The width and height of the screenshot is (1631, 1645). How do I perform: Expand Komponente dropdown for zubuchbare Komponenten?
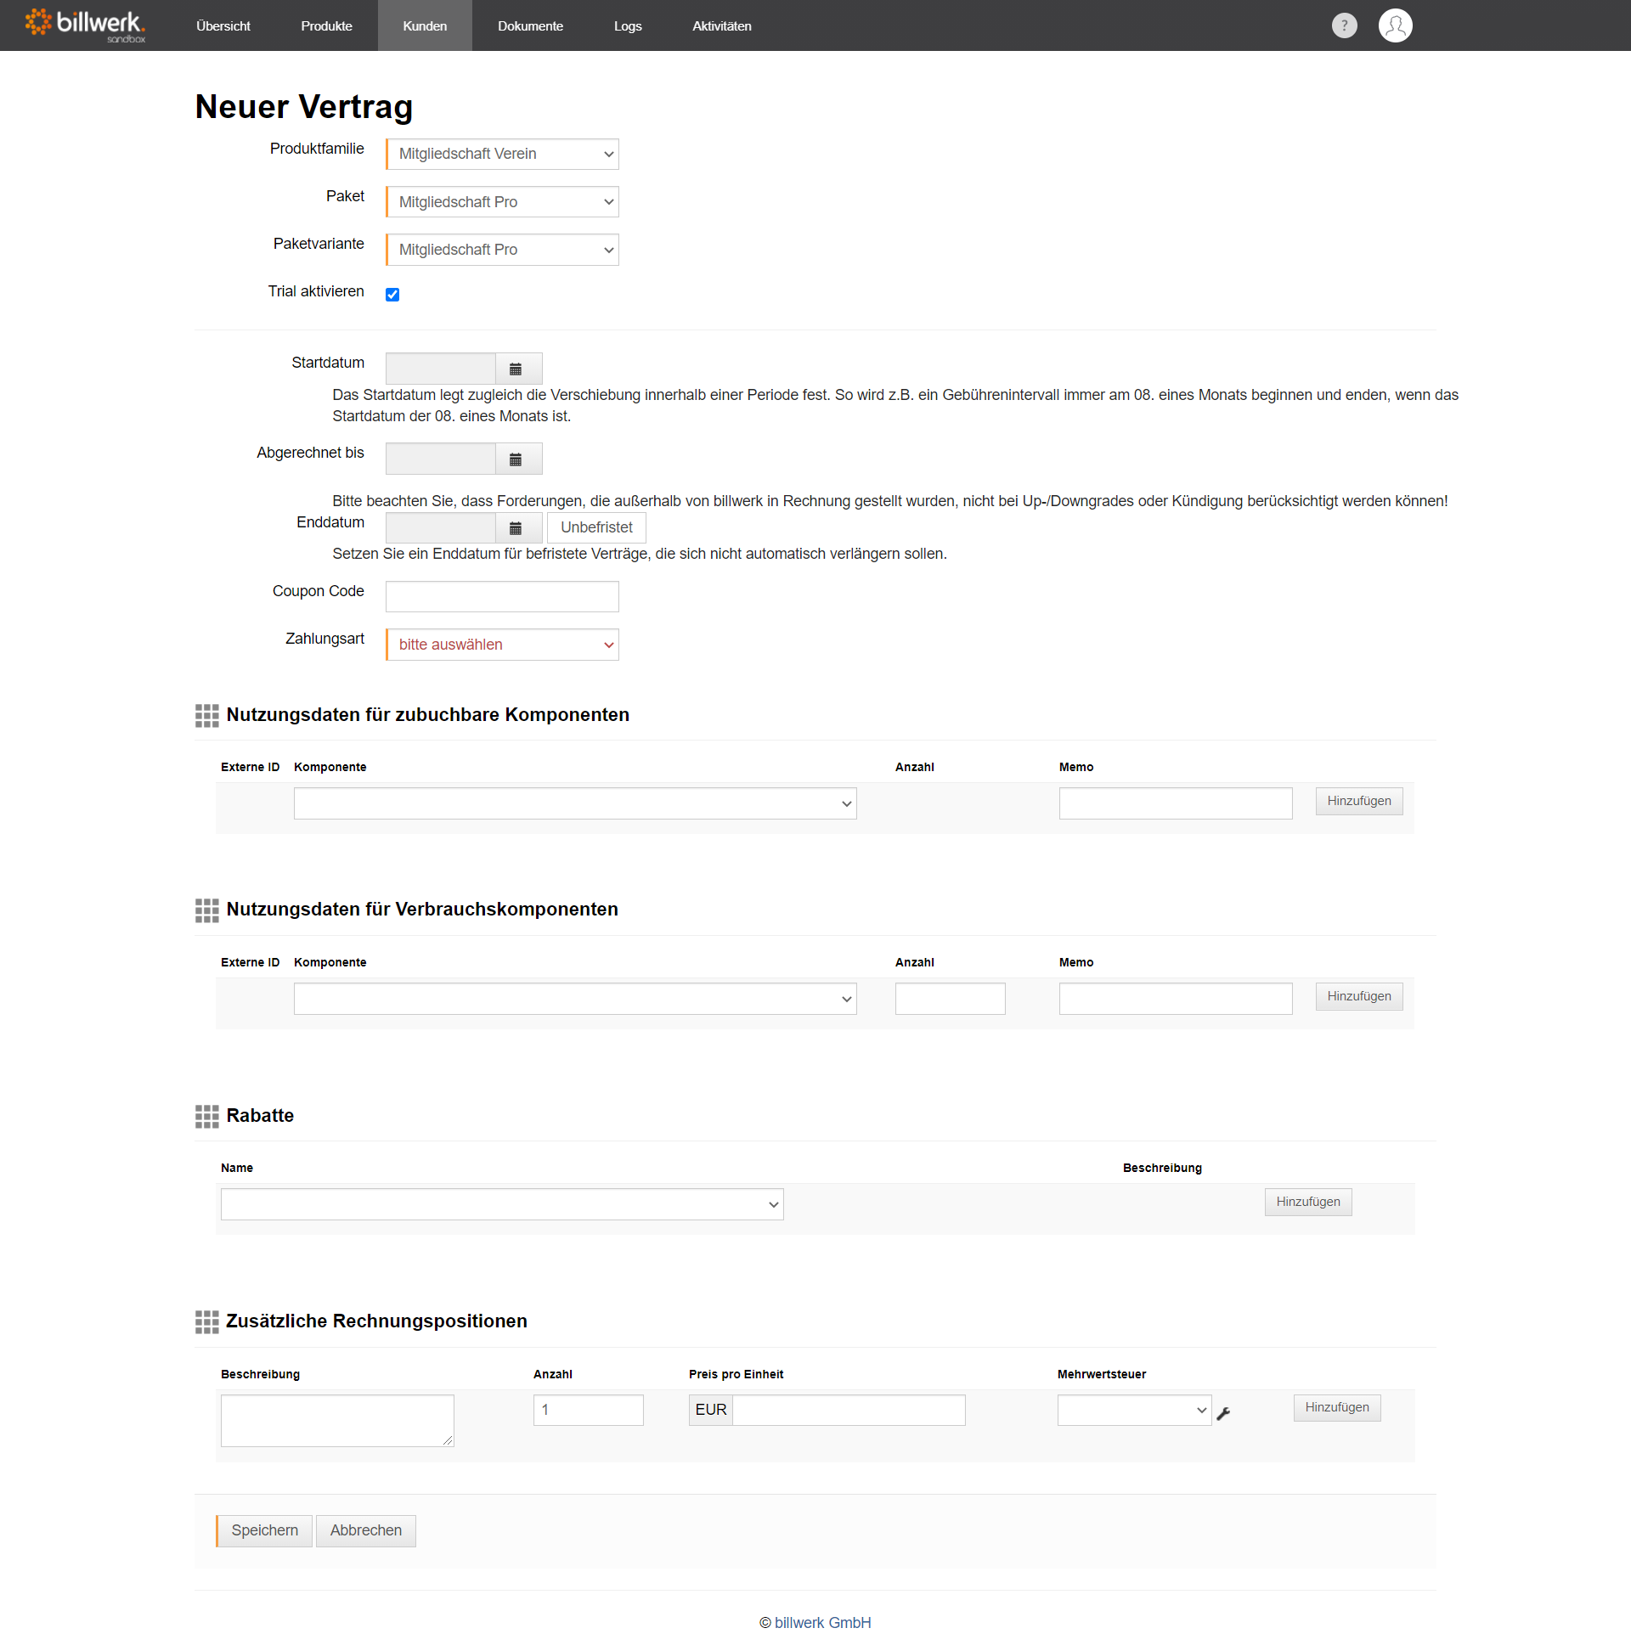click(575, 803)
